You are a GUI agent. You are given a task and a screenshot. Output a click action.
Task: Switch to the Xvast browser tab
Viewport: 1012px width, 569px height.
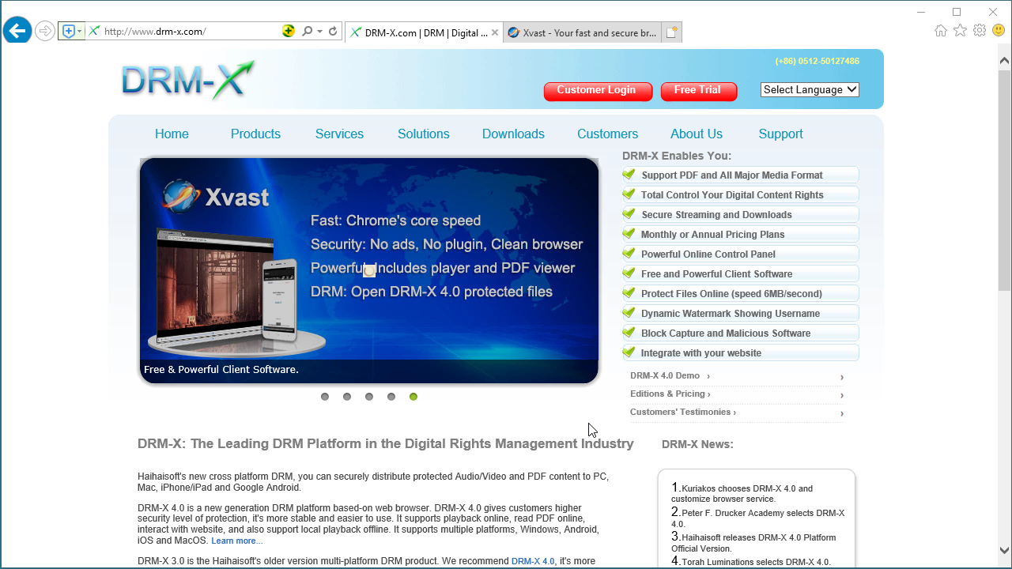(581, 33)
